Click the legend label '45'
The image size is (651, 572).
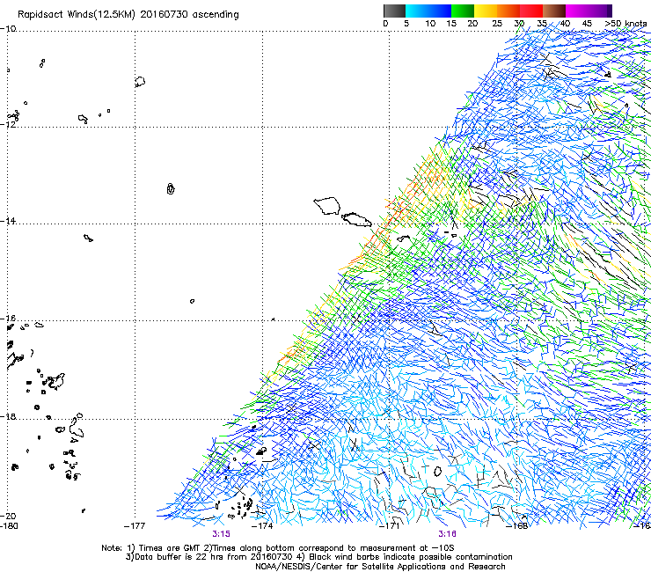[x=587, y=24]
